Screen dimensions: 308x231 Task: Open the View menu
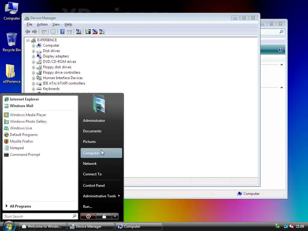(56, 24)
